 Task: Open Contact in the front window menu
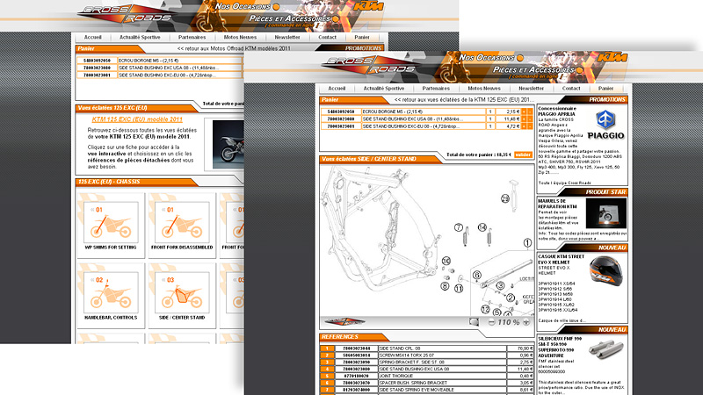pyautogui.click(x=571, y=89)
